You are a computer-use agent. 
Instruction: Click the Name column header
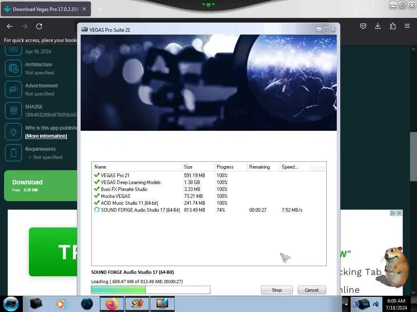click(137, 167)
